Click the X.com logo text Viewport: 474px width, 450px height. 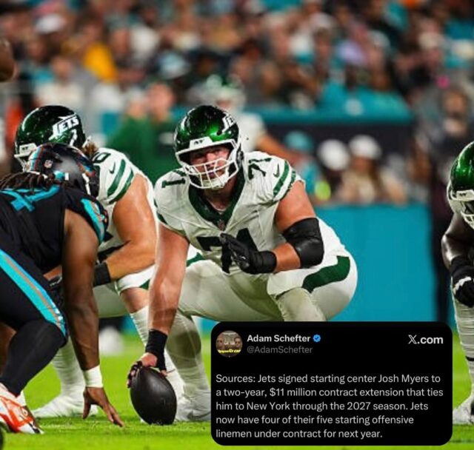(426, 340)
